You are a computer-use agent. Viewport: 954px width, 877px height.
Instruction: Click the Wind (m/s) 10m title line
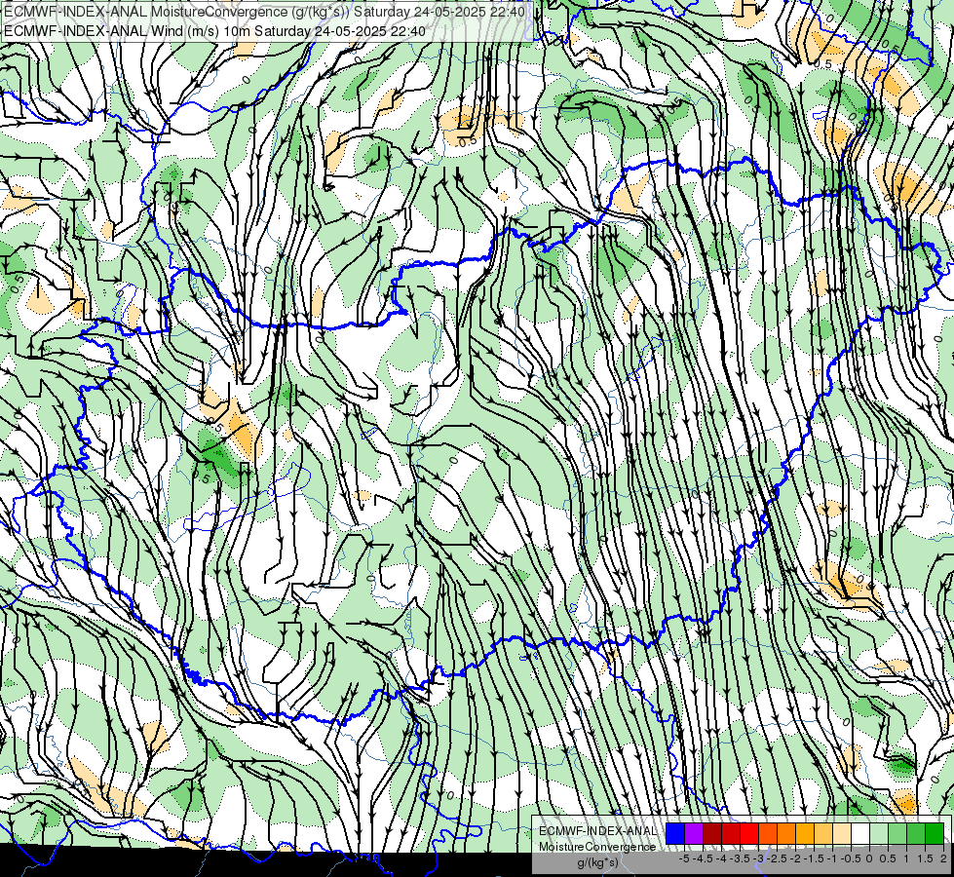214,31
